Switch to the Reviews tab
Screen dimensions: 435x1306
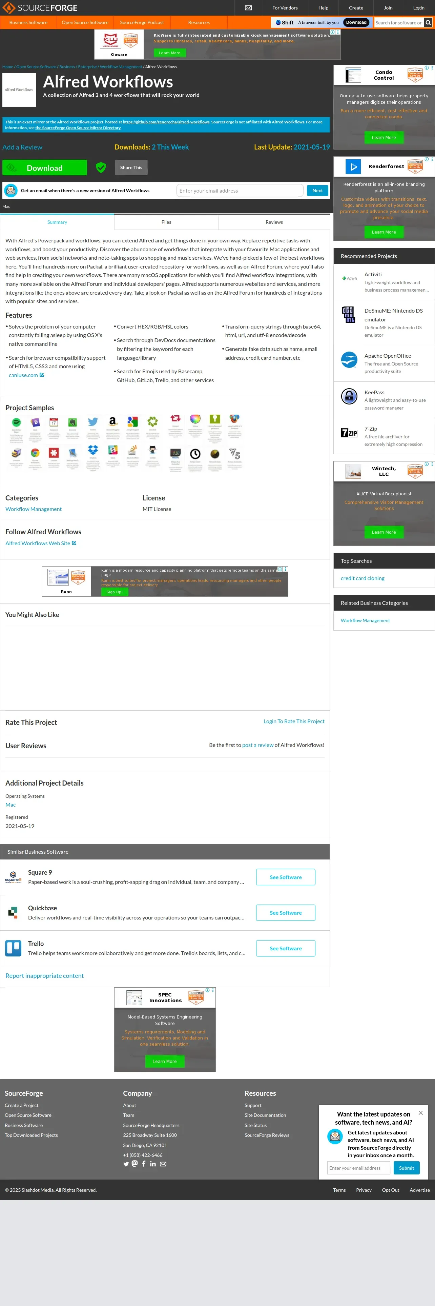coord(274,222)
